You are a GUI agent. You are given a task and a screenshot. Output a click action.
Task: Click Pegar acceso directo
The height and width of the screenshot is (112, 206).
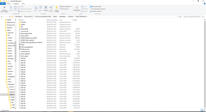[25, 11]
